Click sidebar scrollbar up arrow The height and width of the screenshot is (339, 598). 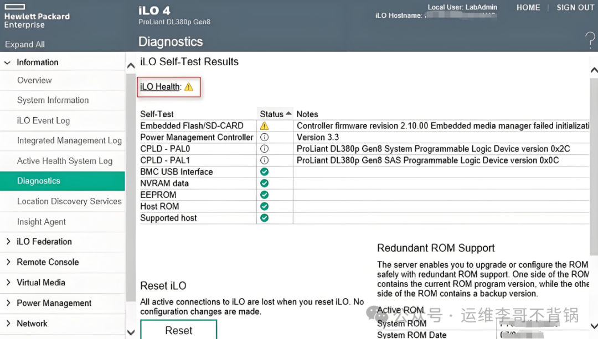click(x=131, y=66)
